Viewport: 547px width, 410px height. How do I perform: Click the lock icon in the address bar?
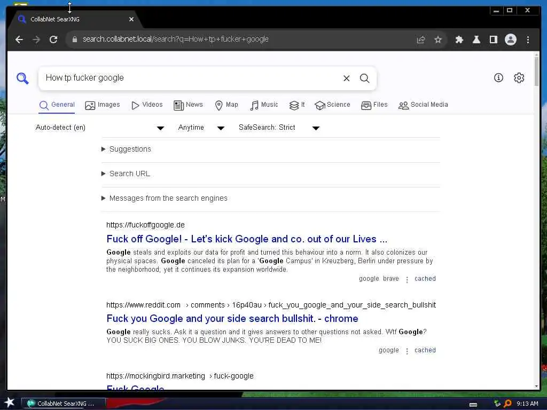(x=74, y=40)
